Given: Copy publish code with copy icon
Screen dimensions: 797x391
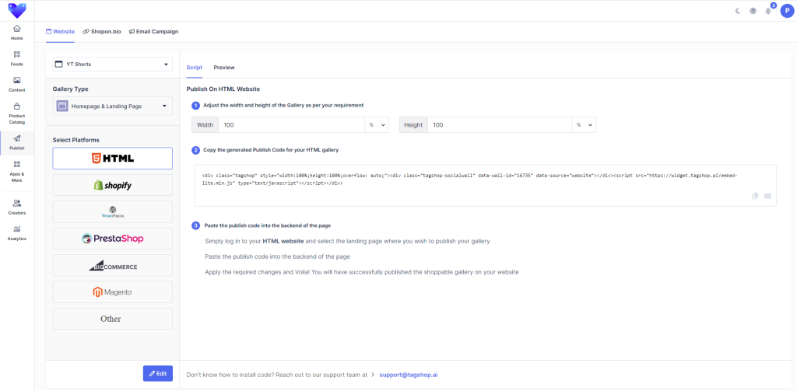Looking at the screenshot, I should tap(755, 196).
